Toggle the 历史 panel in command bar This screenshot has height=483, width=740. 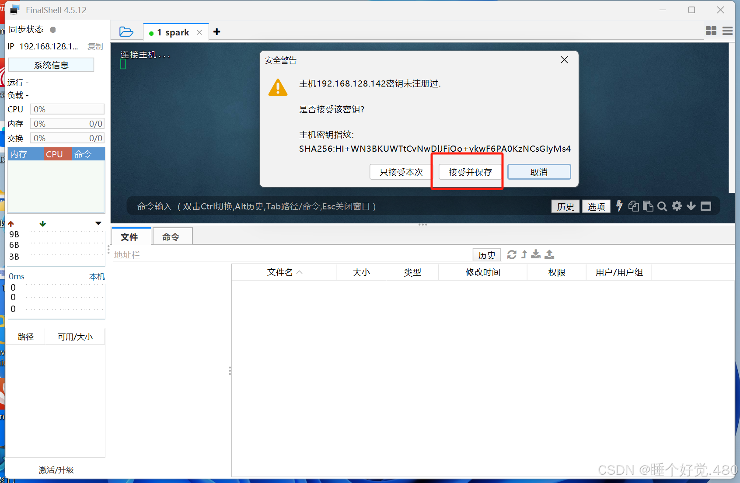click(x=565, y=206)
